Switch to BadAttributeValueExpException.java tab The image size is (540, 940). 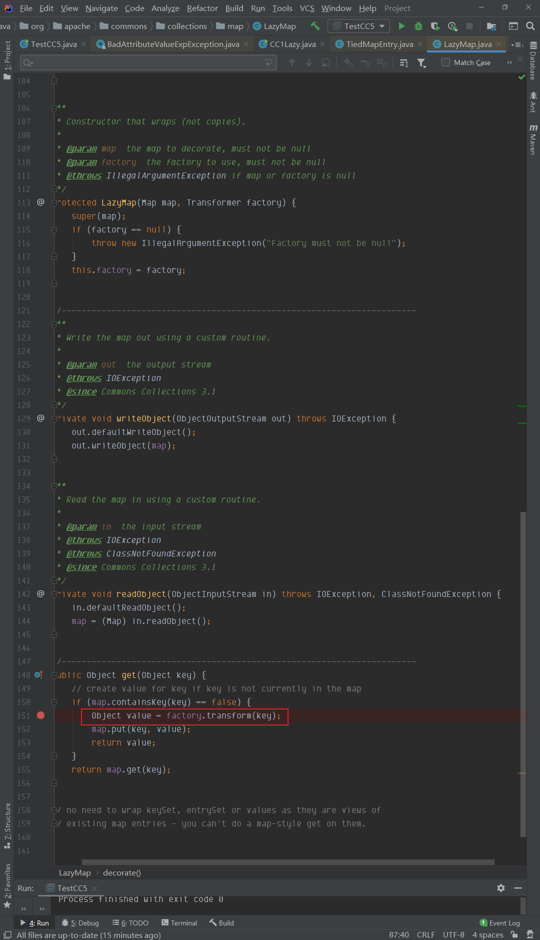pos(173,44)
